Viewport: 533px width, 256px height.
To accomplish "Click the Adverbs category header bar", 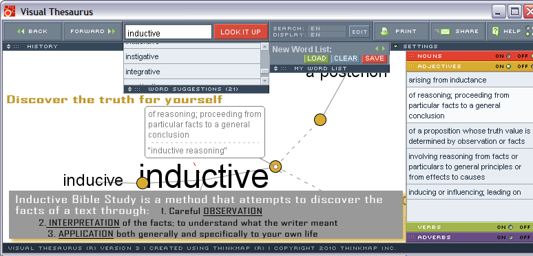I will click(470, 237).
